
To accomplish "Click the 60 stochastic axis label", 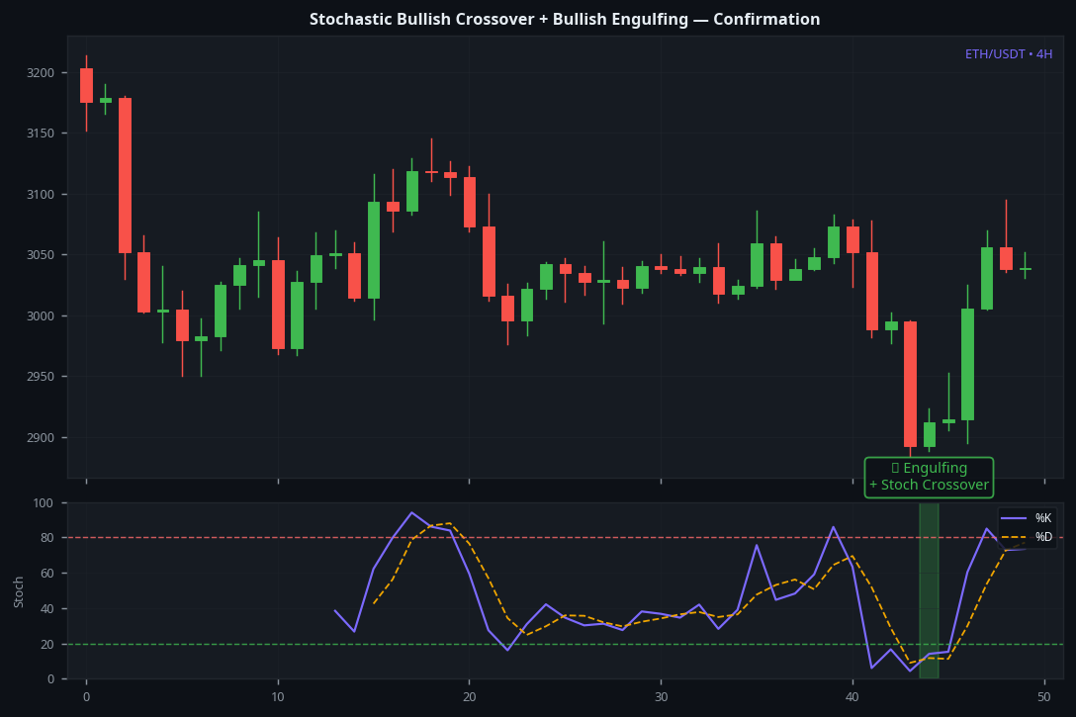I will coord(46,573).
